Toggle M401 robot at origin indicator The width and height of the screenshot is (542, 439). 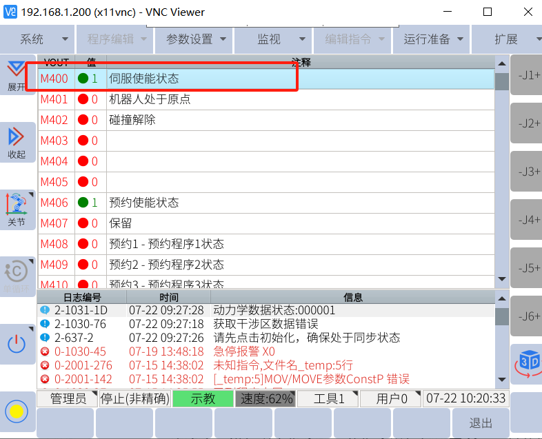click(x=83, y=99)
